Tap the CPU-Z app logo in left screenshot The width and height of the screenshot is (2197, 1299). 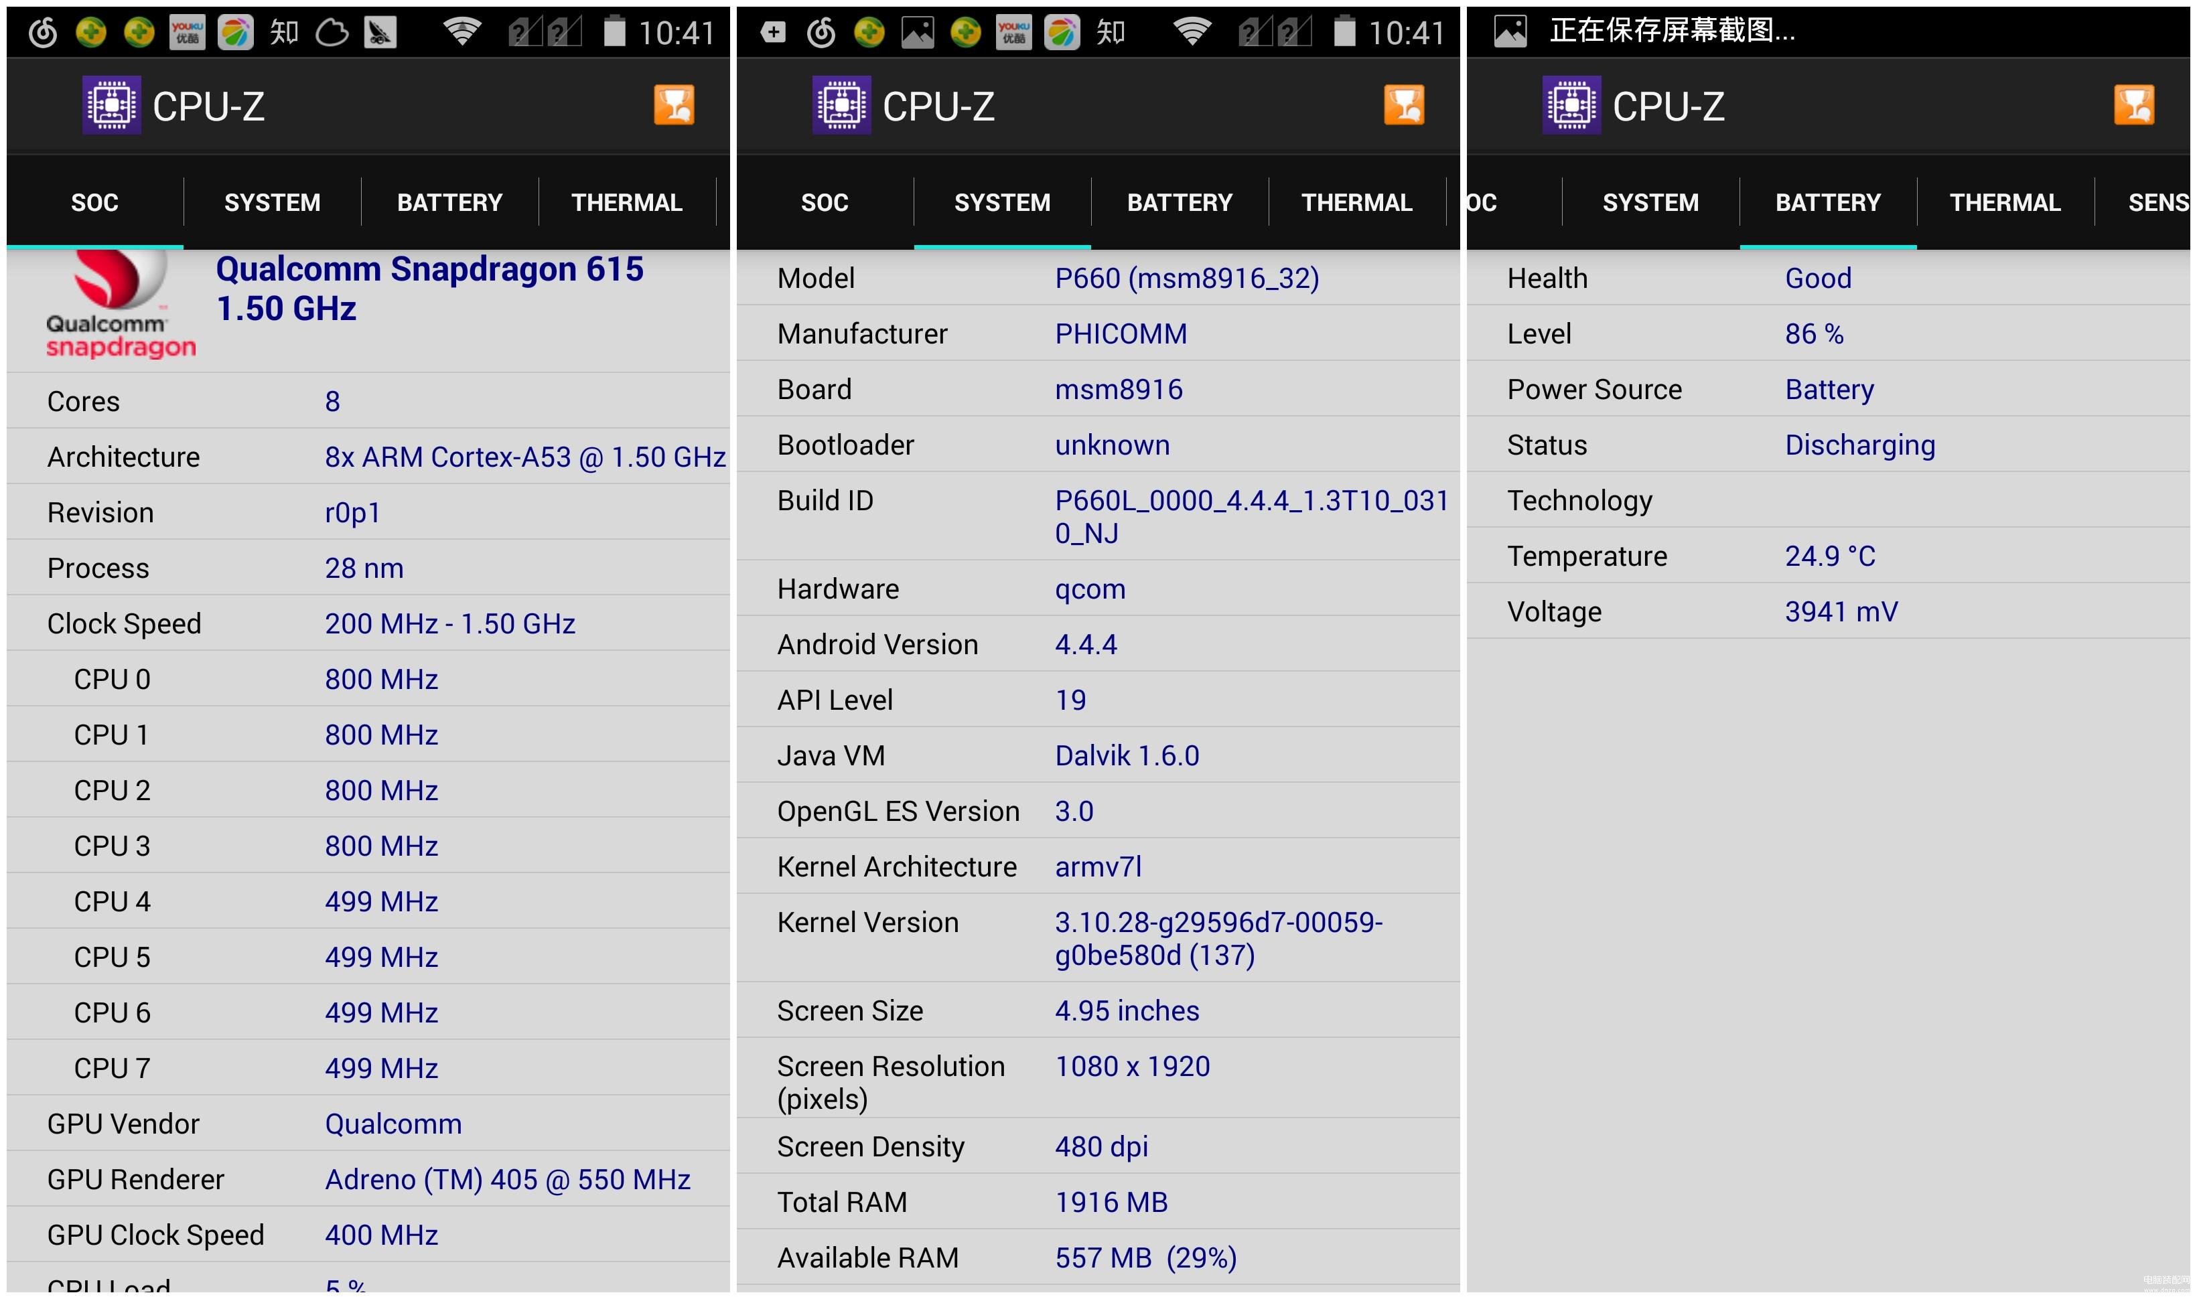(111, 105)
